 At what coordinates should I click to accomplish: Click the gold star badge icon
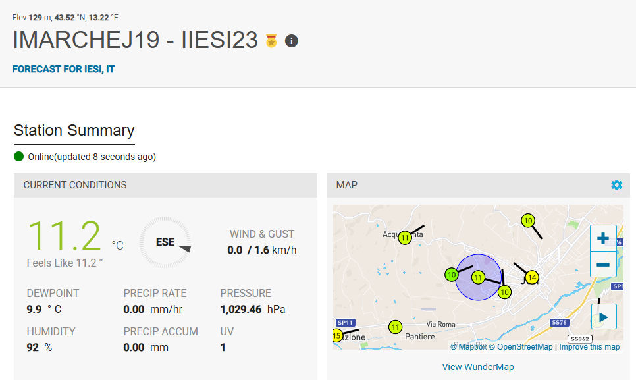coord(271,41)
